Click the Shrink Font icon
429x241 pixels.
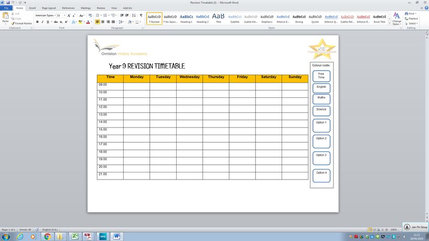[x=74, y=16]
